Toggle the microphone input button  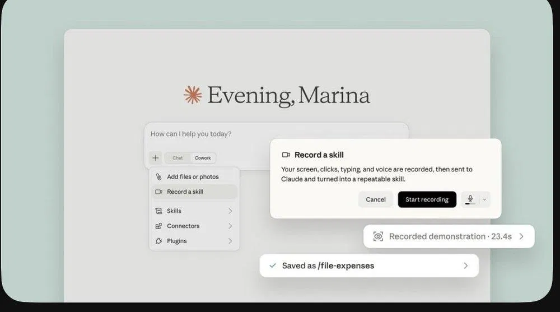click(x=470, y=199)
